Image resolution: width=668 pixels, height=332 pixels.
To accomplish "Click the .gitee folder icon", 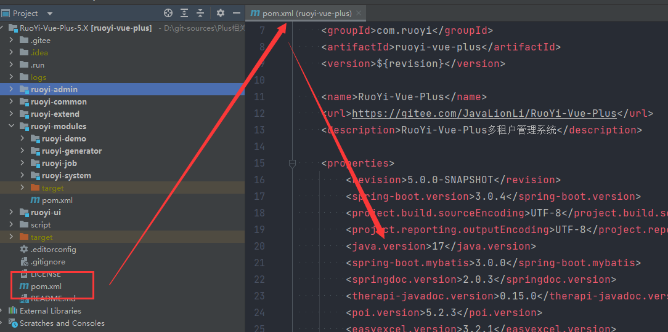I will (24, 41).
